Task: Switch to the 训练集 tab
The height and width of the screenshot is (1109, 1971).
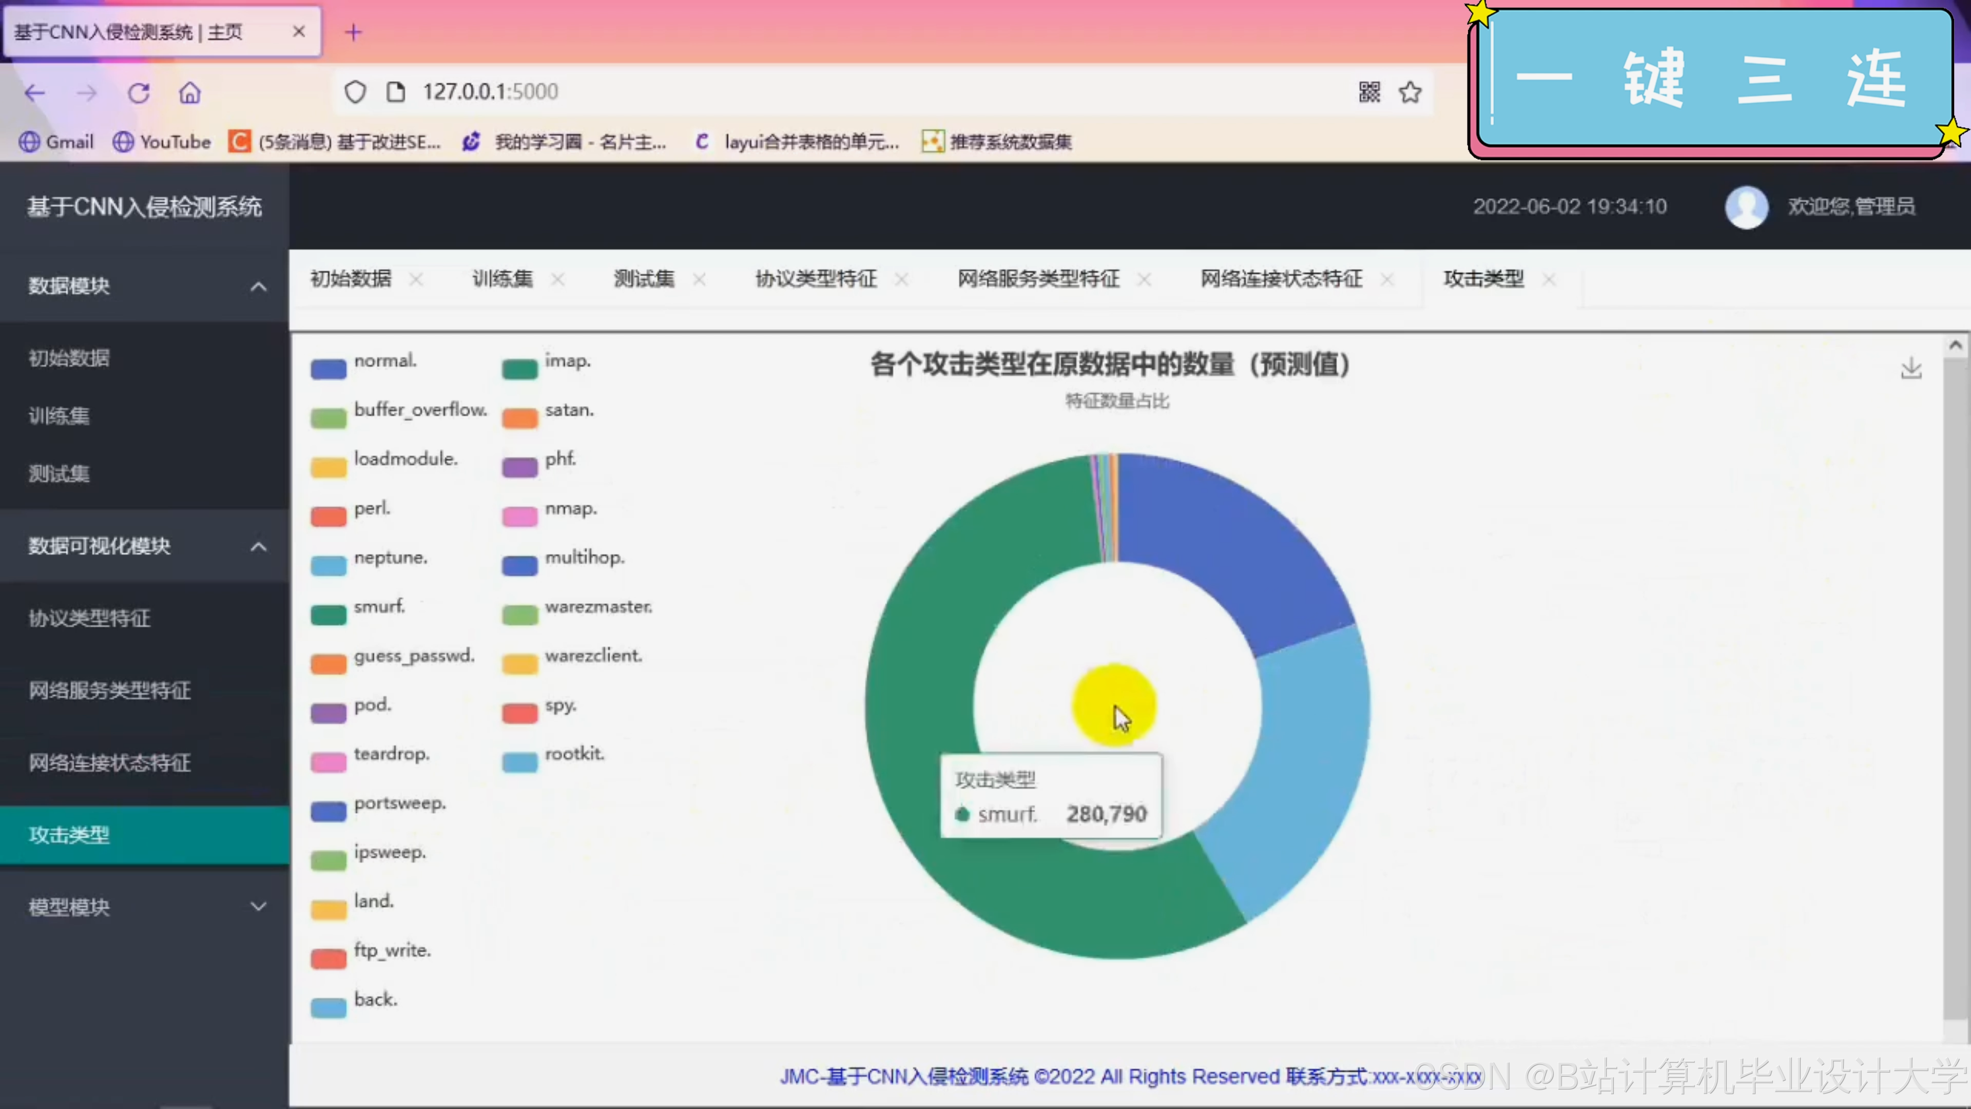Action: click(x=502, y=279)
